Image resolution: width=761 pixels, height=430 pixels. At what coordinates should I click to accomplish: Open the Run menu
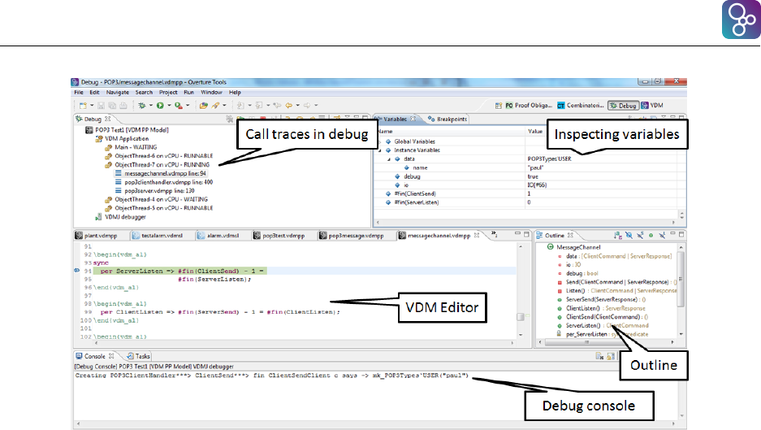tap(188, 93)
